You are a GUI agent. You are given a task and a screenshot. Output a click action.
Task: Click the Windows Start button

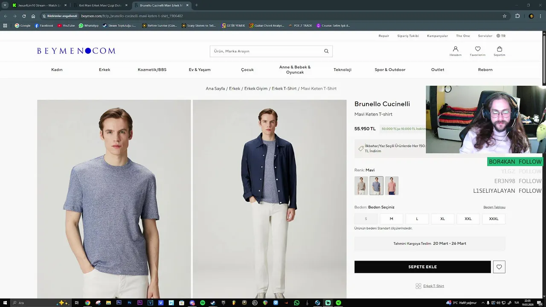click(5, 303)
